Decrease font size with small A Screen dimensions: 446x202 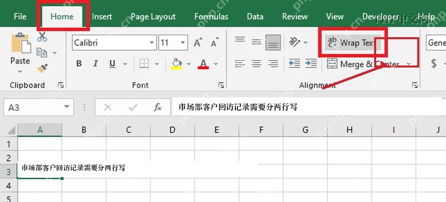tap(215, 43)
